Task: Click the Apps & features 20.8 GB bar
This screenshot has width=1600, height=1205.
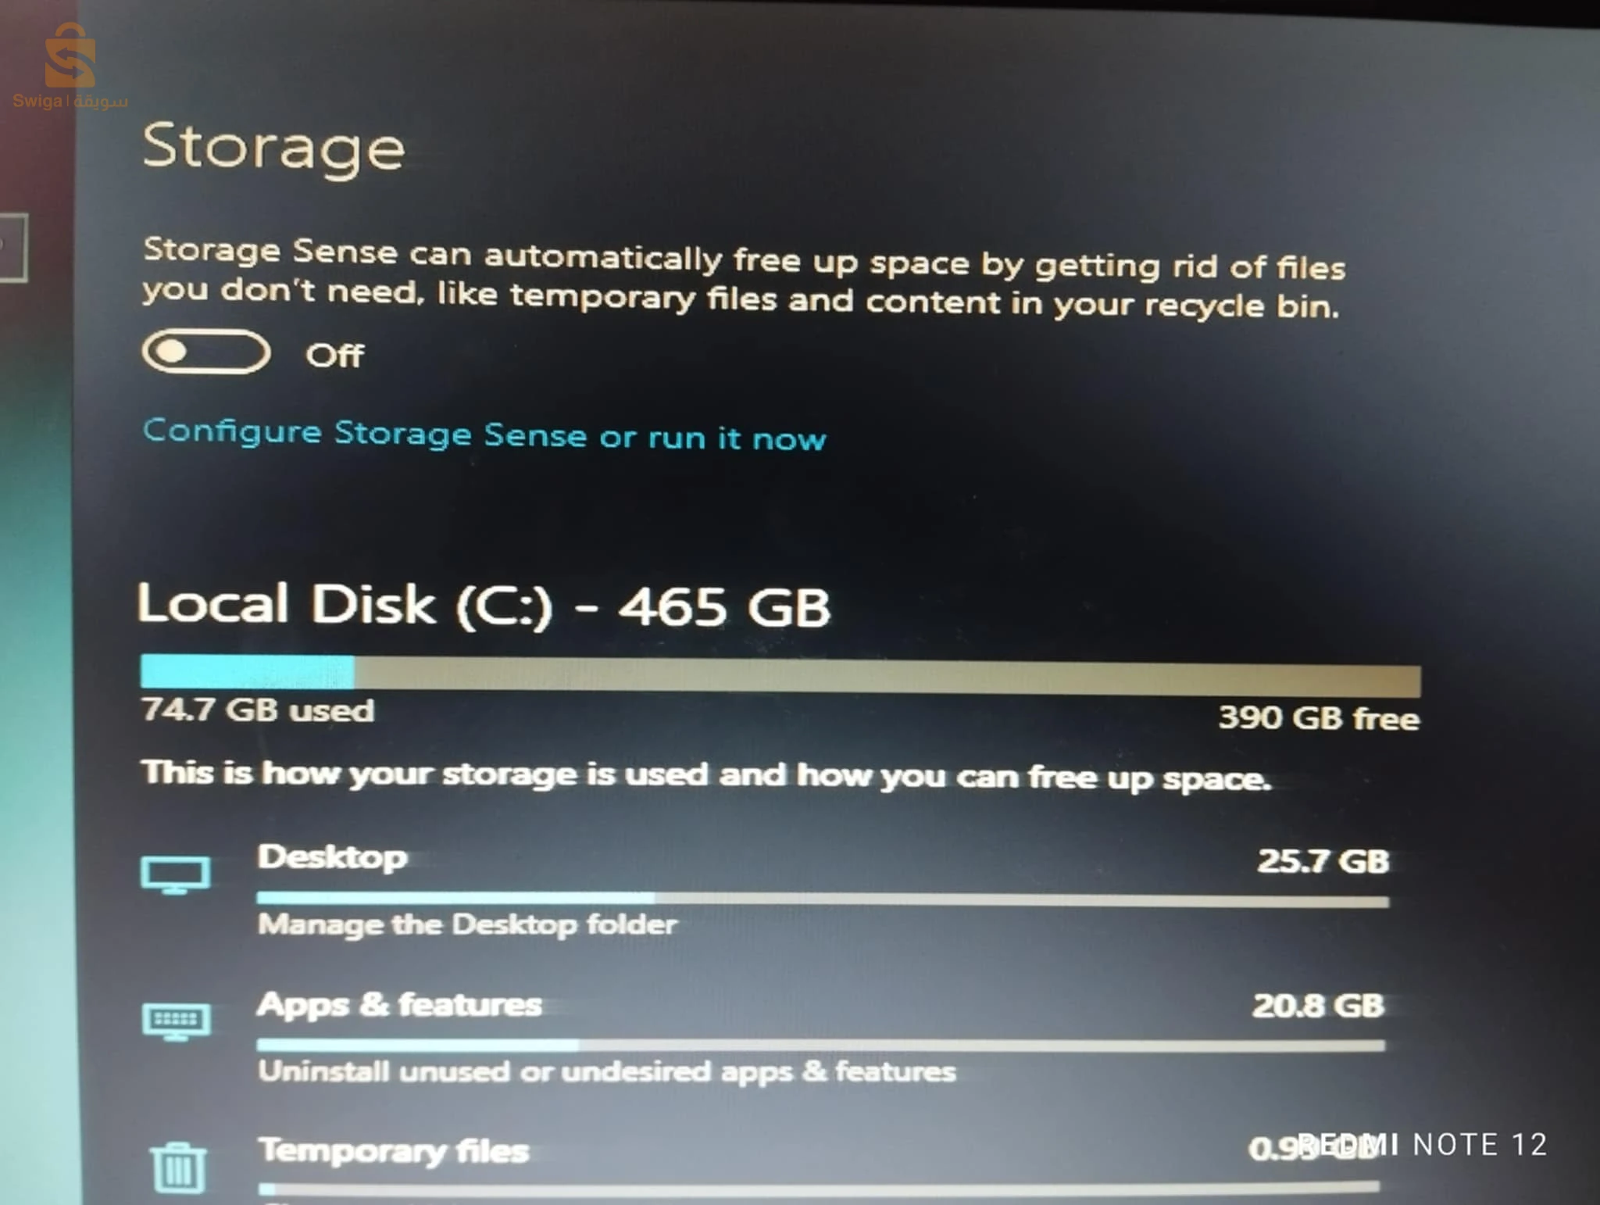Action: coord(820,1045)
